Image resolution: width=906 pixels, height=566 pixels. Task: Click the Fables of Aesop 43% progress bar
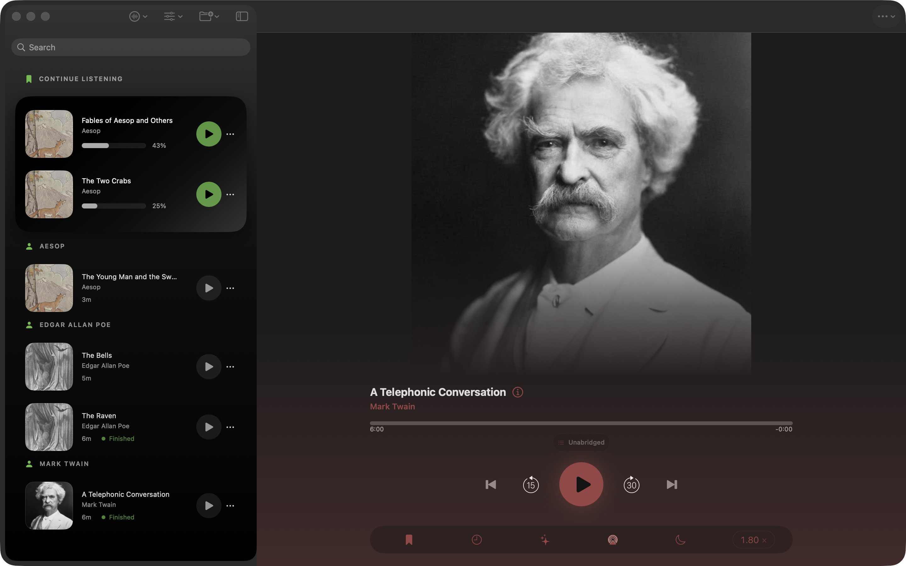pos(114,146)
